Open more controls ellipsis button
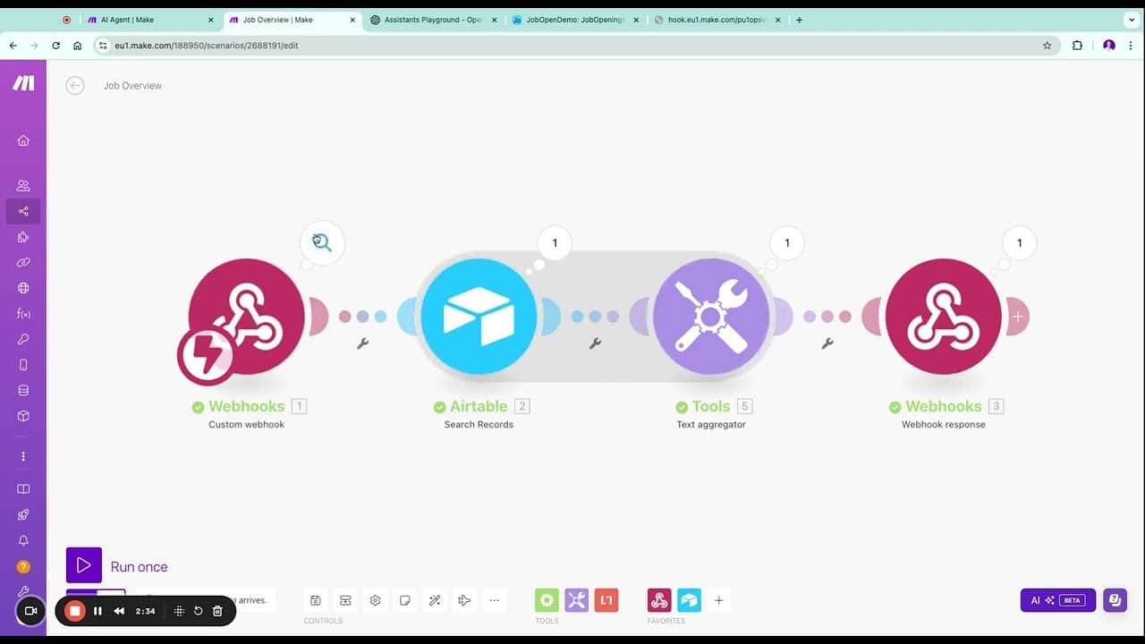Screen dimensions: 1145x644 (494, 600)
